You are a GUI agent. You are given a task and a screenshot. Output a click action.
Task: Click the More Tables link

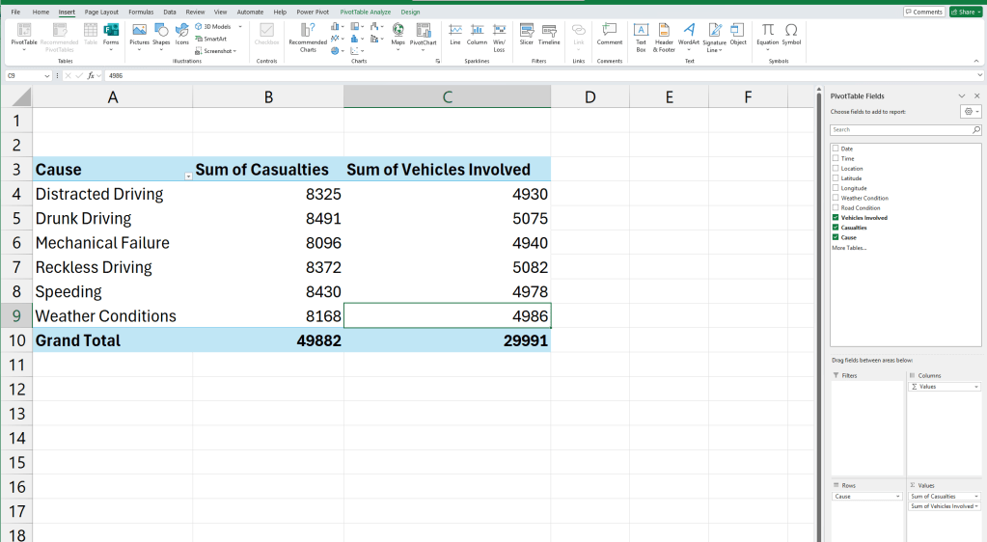coord(849,248)
